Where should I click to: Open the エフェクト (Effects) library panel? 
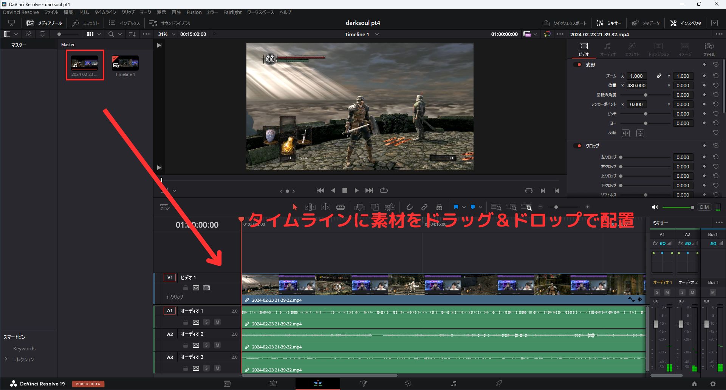coord(85,23)
